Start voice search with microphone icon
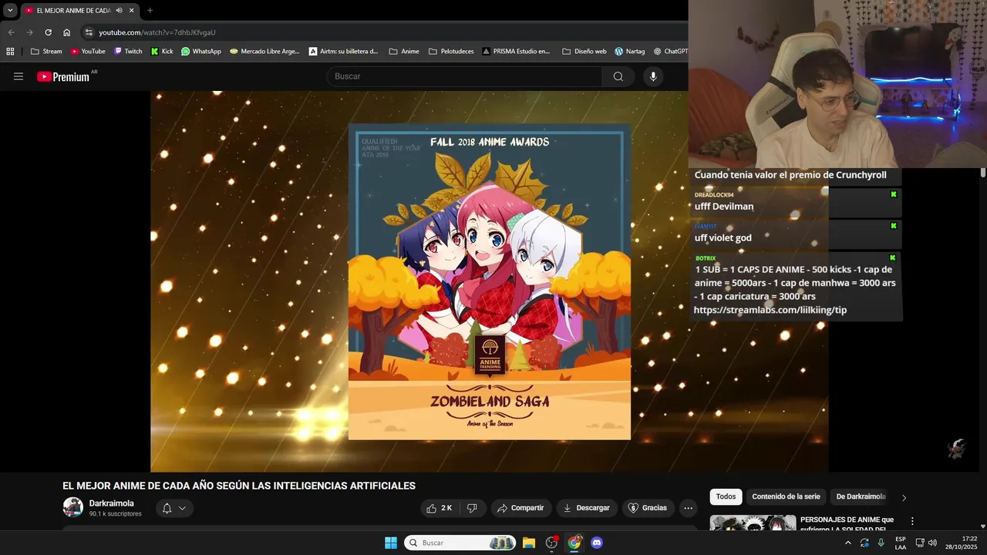The width and height of the screenshot is (987, 555). (x=653, y=76)
